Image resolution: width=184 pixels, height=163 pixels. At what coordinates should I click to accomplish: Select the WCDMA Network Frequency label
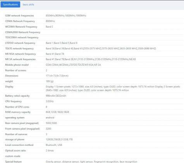21,27
